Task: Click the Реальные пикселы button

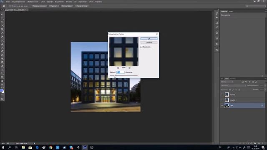Action: point(39,6)
